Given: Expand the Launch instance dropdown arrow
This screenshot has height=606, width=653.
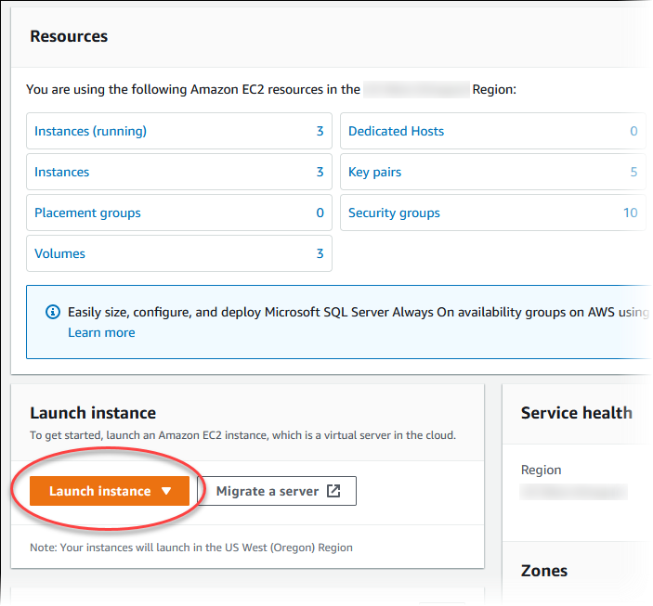Looking at the screenshot, I should click(166, 491).
